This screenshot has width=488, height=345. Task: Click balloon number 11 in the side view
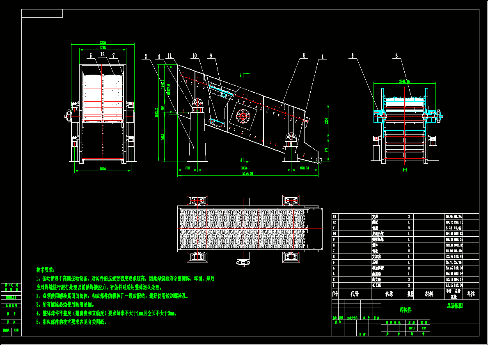coord(170,56)
